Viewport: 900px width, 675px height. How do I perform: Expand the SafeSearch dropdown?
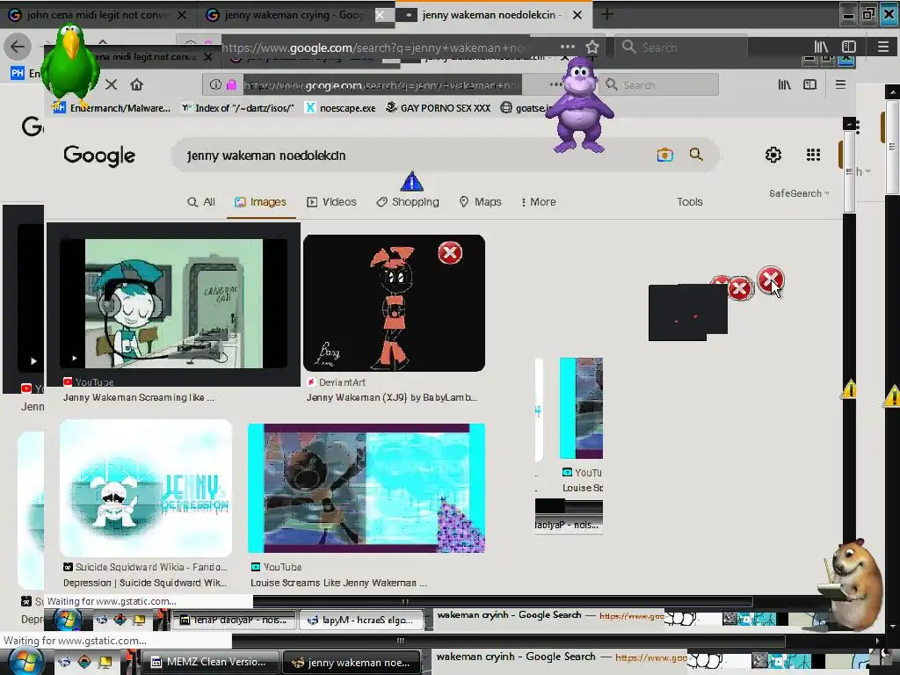click(x=799, y=193)
